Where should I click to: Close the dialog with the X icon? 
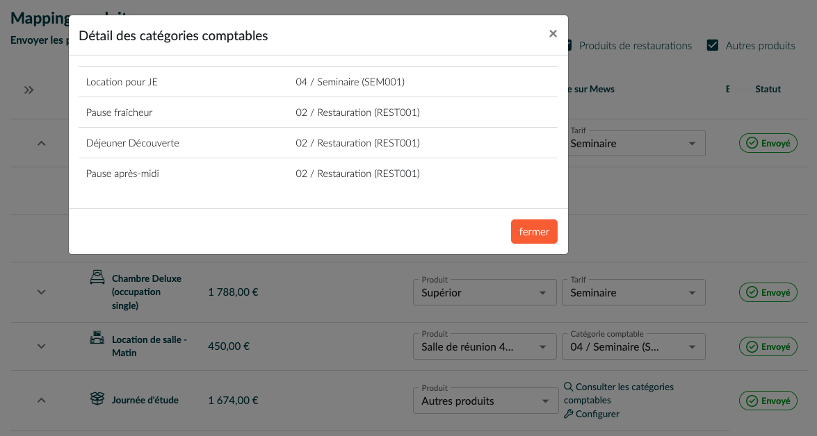553,33
